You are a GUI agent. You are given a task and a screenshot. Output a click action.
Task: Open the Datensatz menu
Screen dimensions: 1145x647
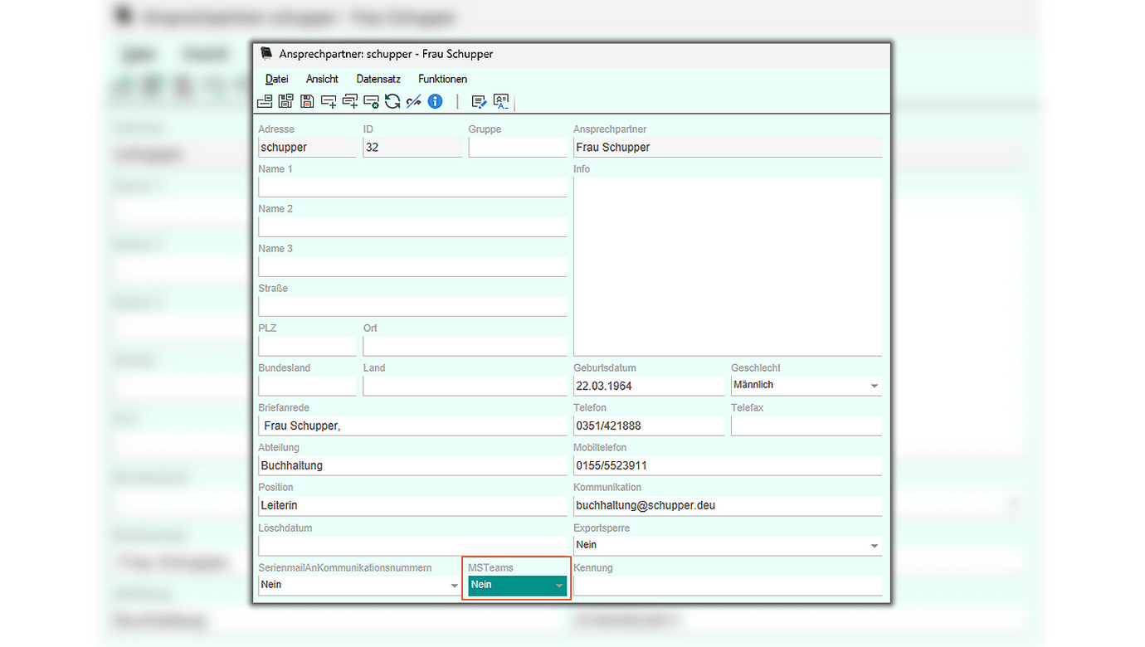tap(378, 79)
